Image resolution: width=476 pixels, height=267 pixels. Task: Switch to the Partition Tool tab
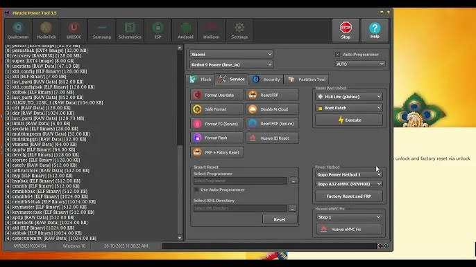click(307, 80)
